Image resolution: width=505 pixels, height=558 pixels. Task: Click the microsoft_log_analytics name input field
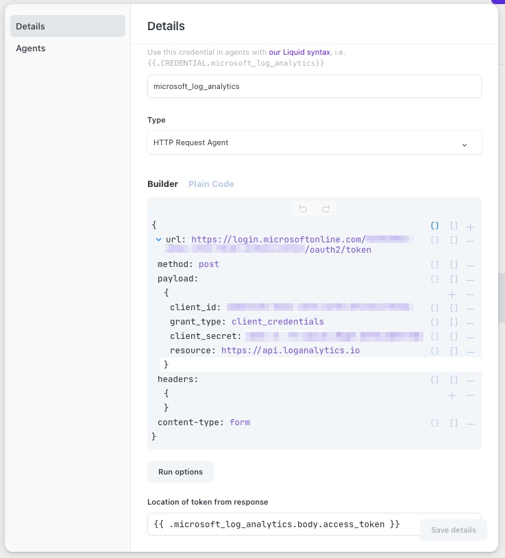pos(314,87)
